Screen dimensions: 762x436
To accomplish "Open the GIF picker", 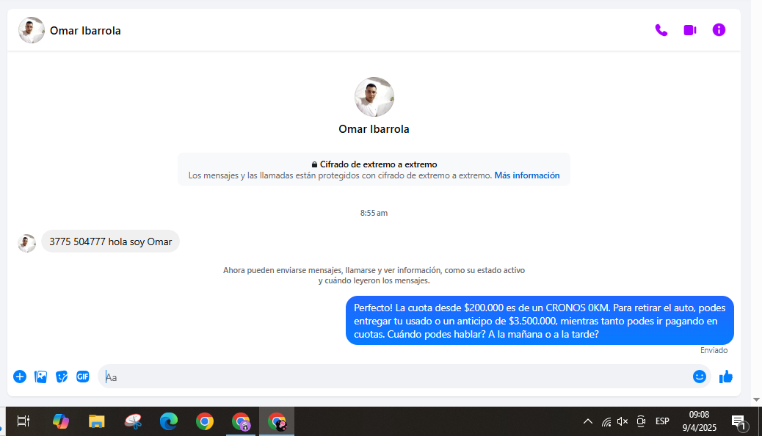I will coord(83,377).
